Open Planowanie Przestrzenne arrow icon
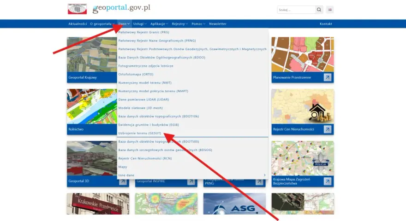Screen dimensions: 406x221 (x=327, y=77)
